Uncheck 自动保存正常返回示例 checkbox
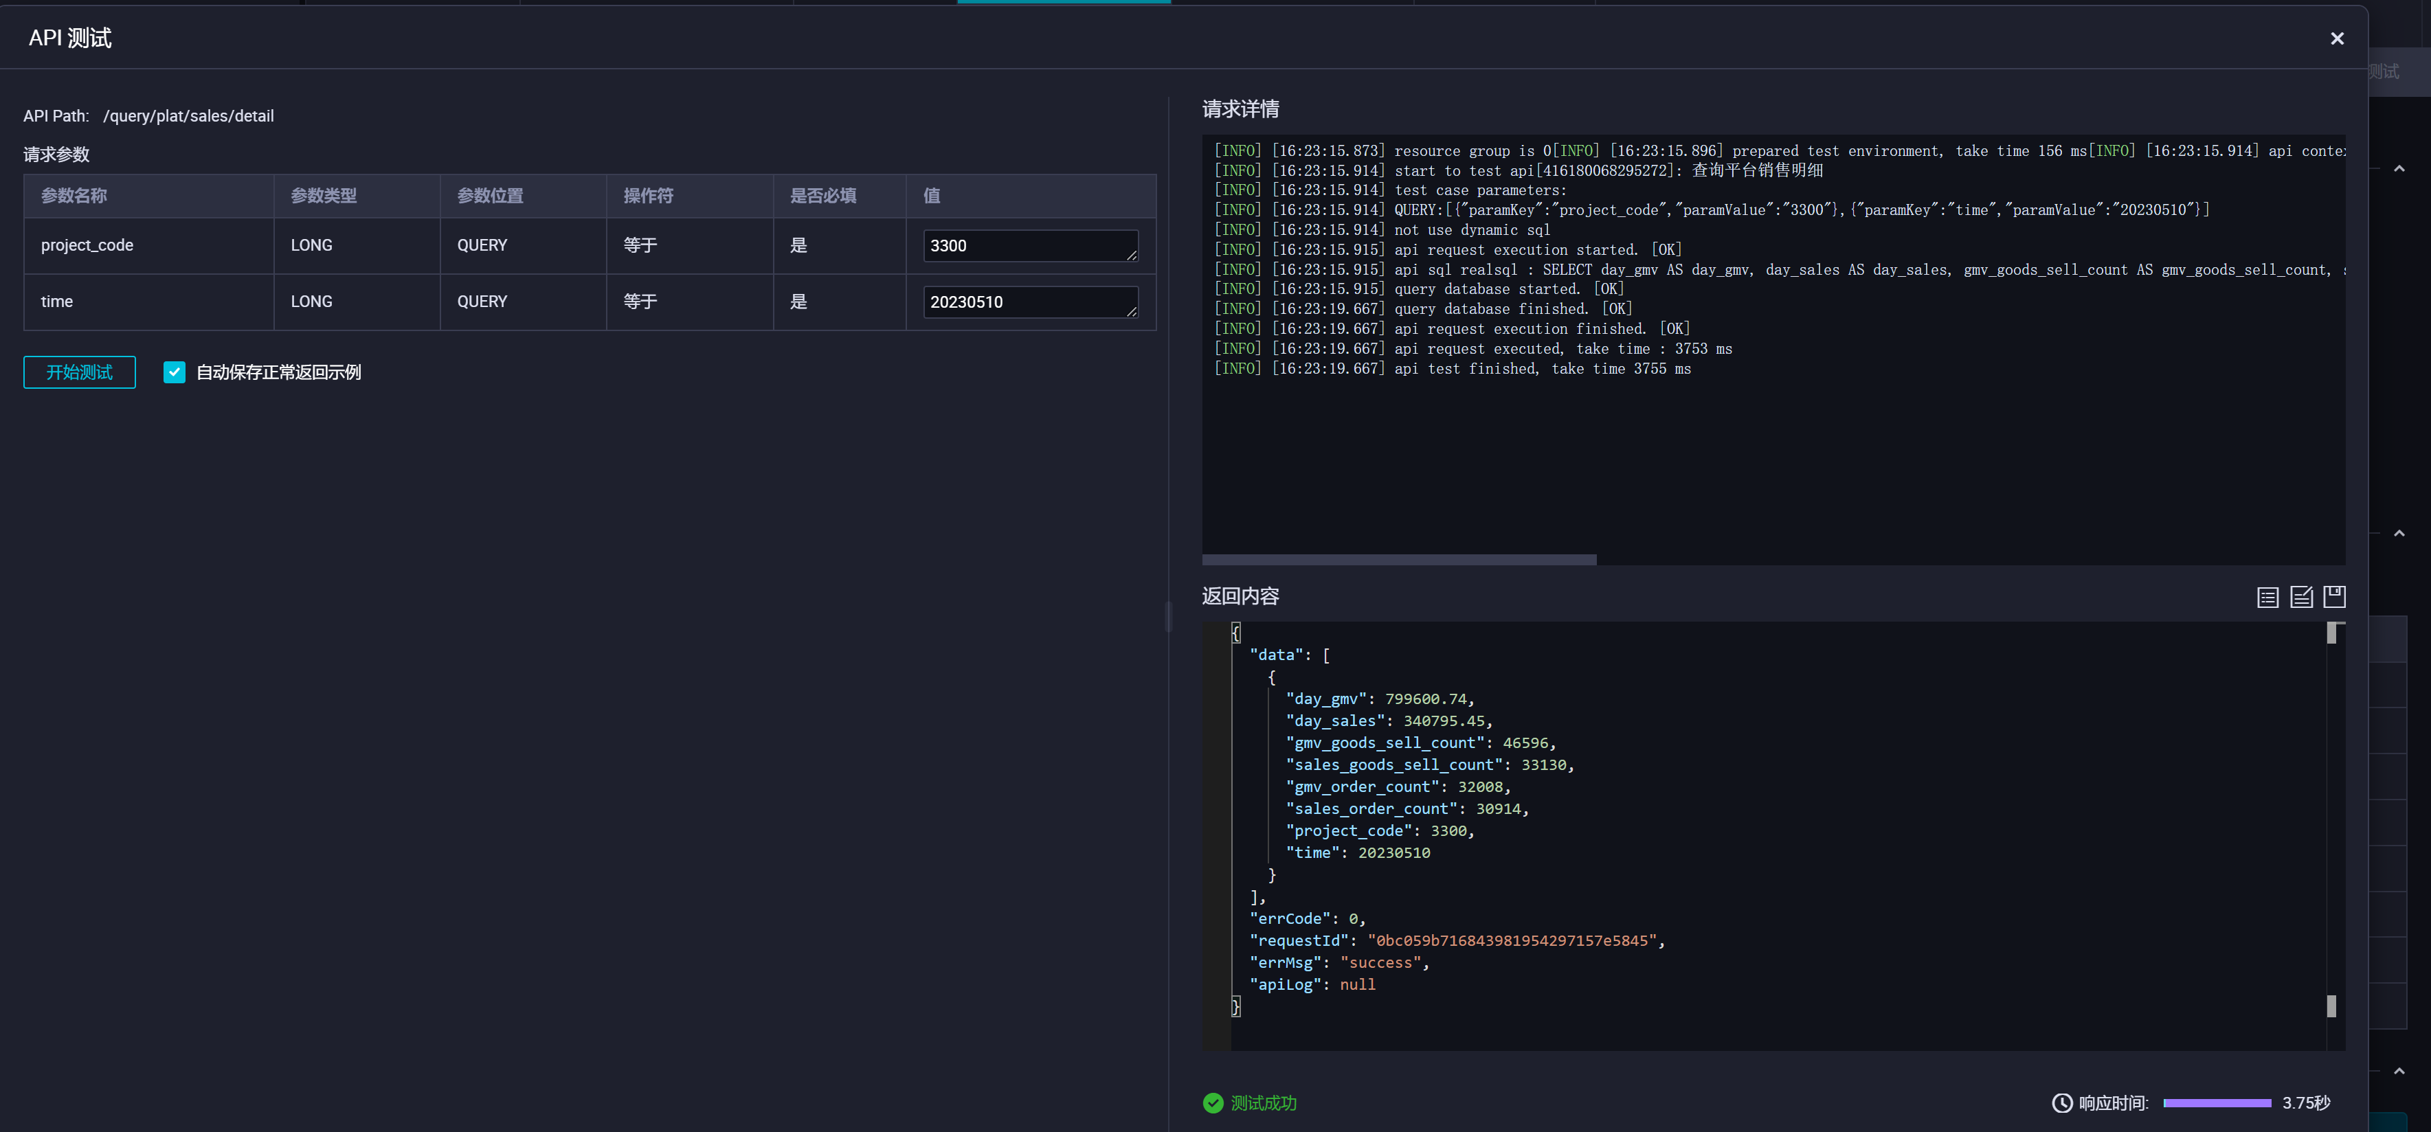The image size is (2431, 1132). 175,372
